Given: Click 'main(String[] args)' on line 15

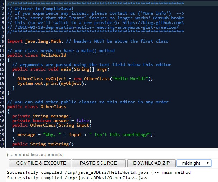Looking at the screenshot, I should (85, 69).
